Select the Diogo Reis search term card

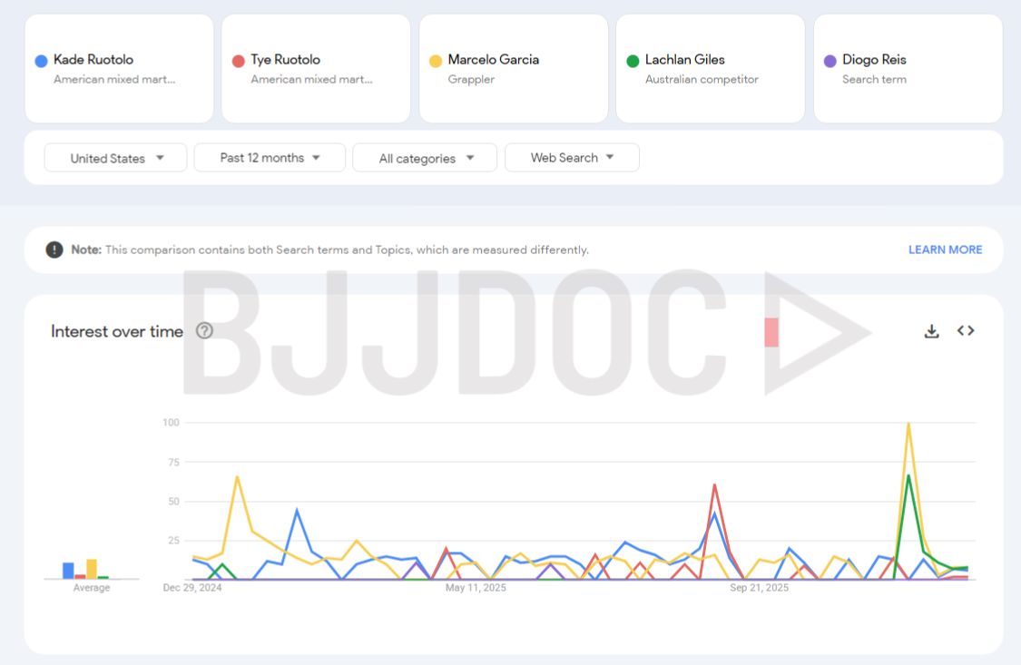tap(908, 69)
